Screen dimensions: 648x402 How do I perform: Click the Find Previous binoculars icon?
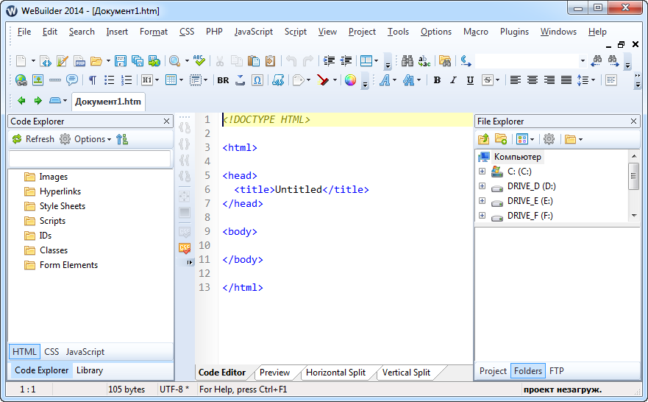click(597, 61)
